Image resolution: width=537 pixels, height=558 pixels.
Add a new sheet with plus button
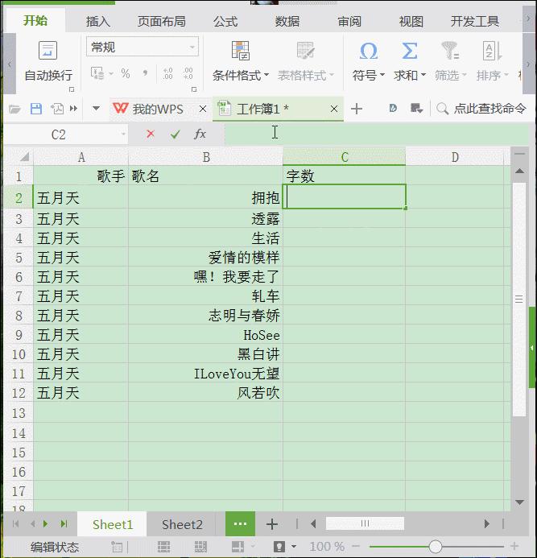click(272, 524)
